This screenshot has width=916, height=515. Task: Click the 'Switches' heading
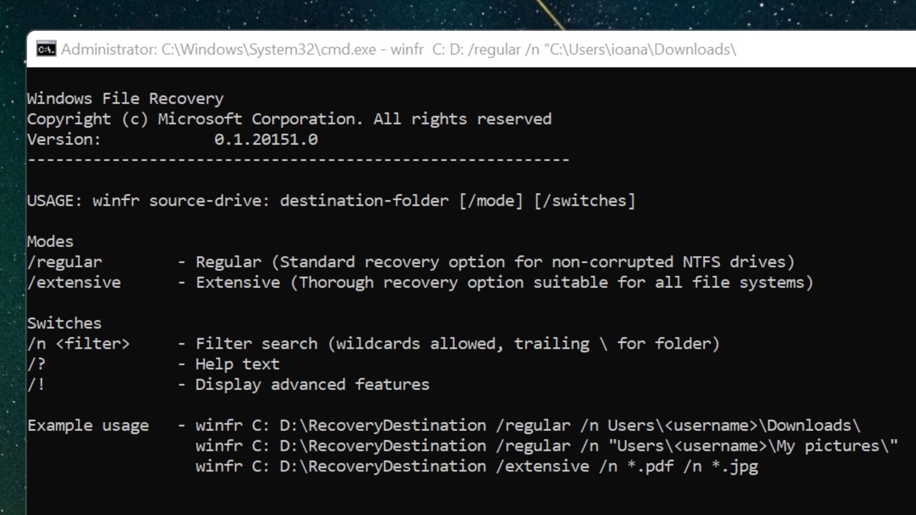pos(64,323)
